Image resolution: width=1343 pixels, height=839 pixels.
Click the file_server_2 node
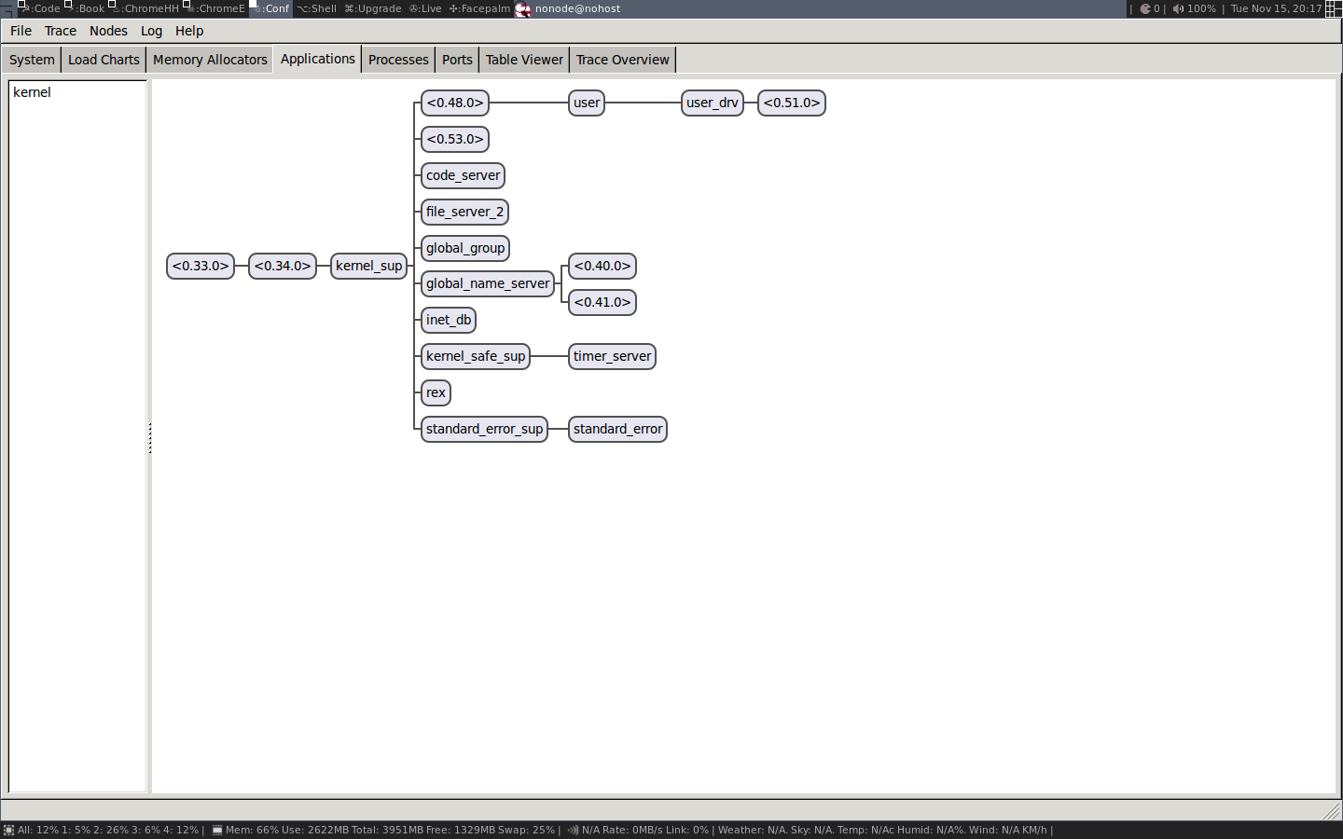pos(465,212)
